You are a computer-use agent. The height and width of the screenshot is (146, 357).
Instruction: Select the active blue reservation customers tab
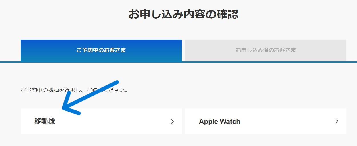(101, 50)
